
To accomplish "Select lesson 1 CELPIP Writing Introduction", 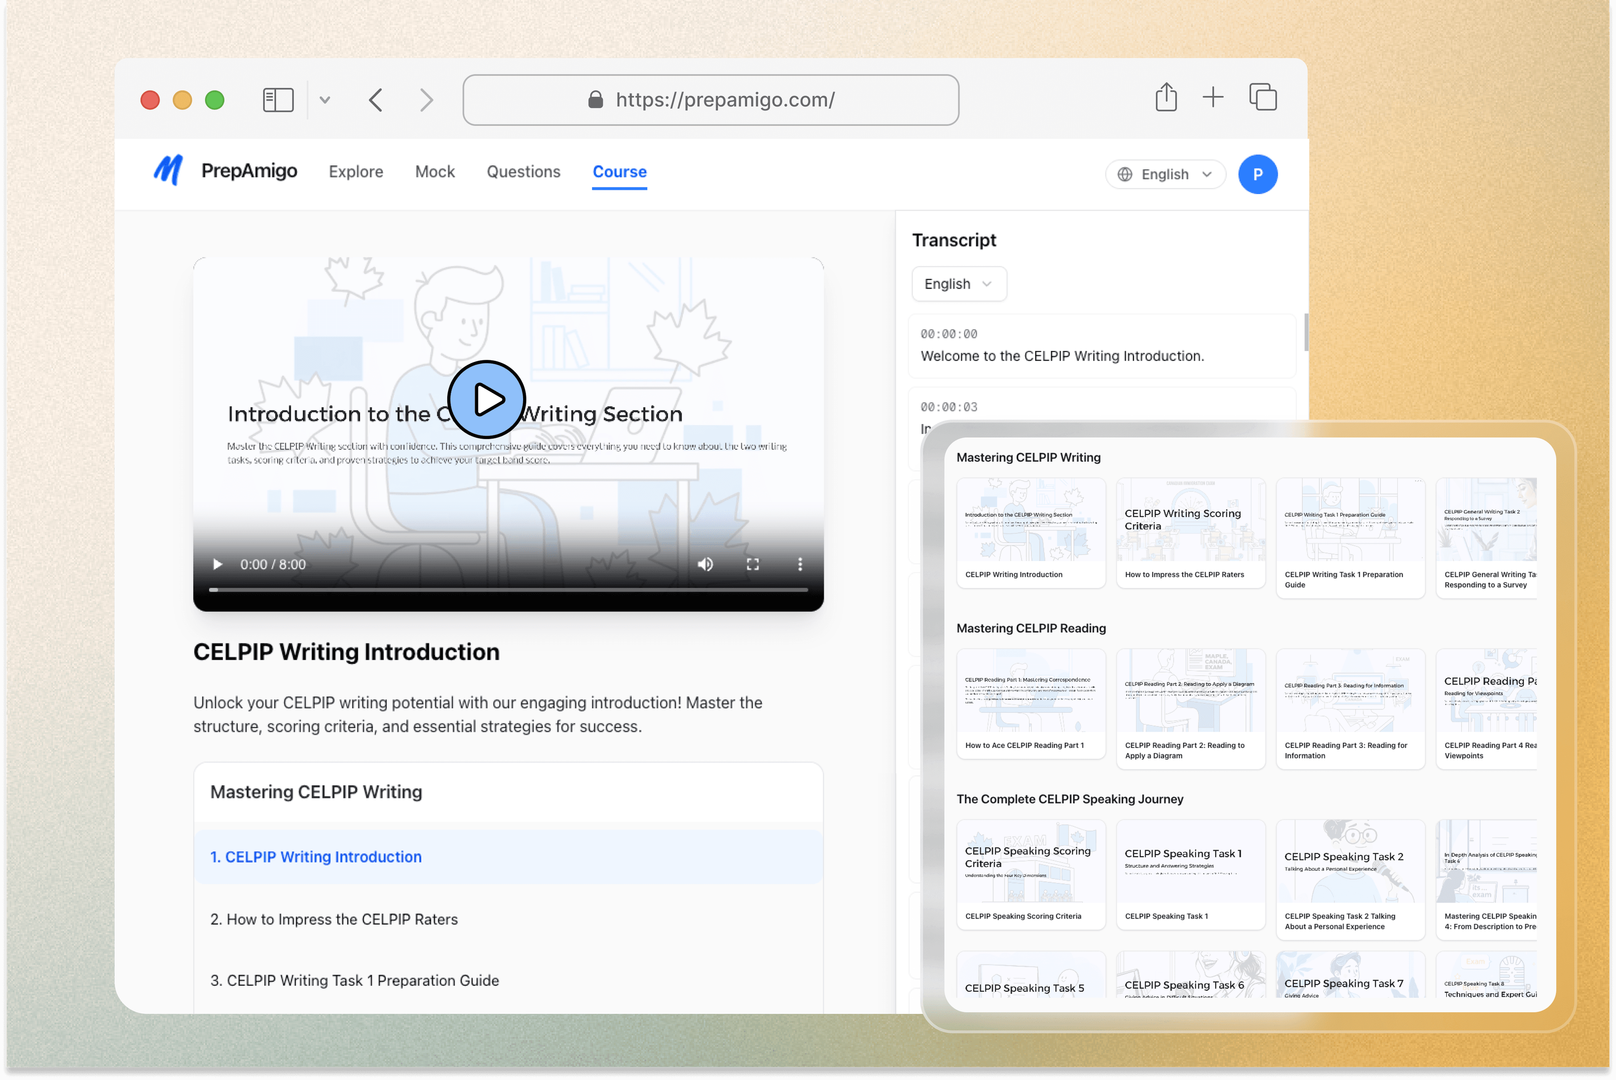I will 316,857.
